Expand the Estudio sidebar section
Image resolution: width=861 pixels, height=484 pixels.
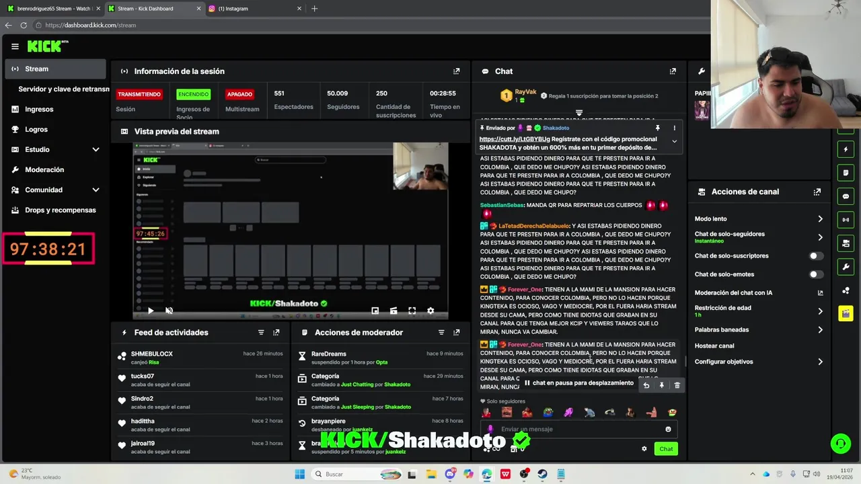[x=96, y=149]
